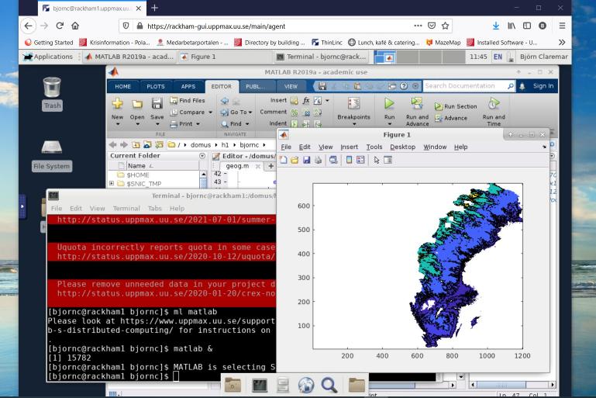
Task: Switch to the VIEW ribbon tab
Action: point(291,86)
